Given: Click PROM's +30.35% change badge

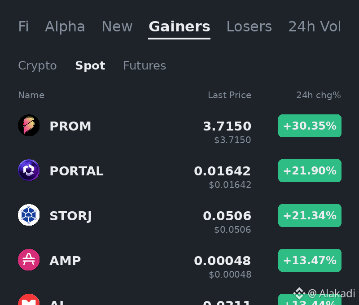Looking at the screenshot, I should (x=310, y=126).
